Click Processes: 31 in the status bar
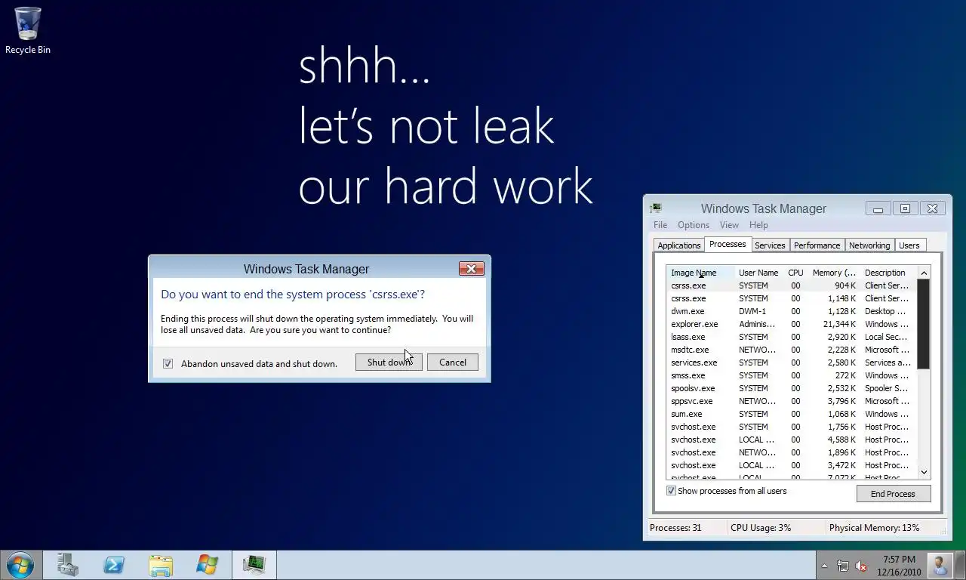The width and height of the screenshot is (966, 580). (x=675, y=528)
